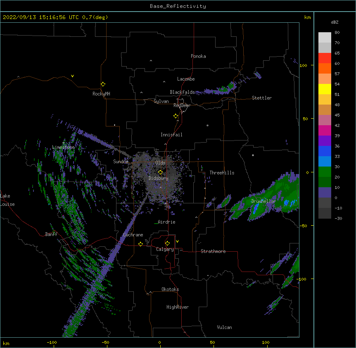This screenshot has height=348, width=356.
Task: Click the Sundre label
Action: coord(121,162)
